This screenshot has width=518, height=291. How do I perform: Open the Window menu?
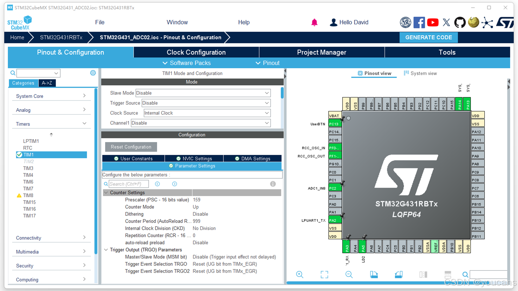pos(177,22)
